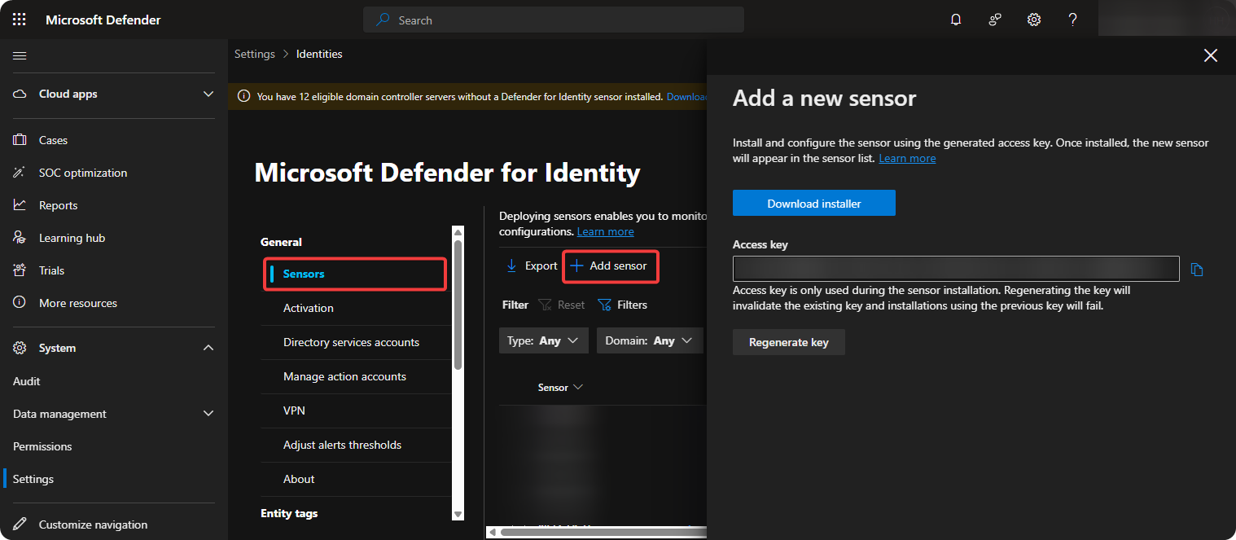Close the Add a new sensor panel

pyautogui.click(x=1211, y=55)
